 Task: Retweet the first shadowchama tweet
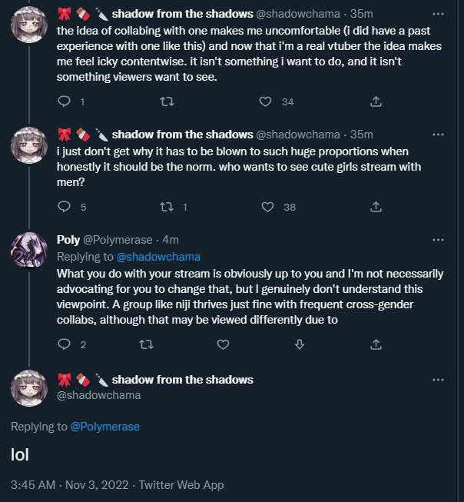pos(165,101)
